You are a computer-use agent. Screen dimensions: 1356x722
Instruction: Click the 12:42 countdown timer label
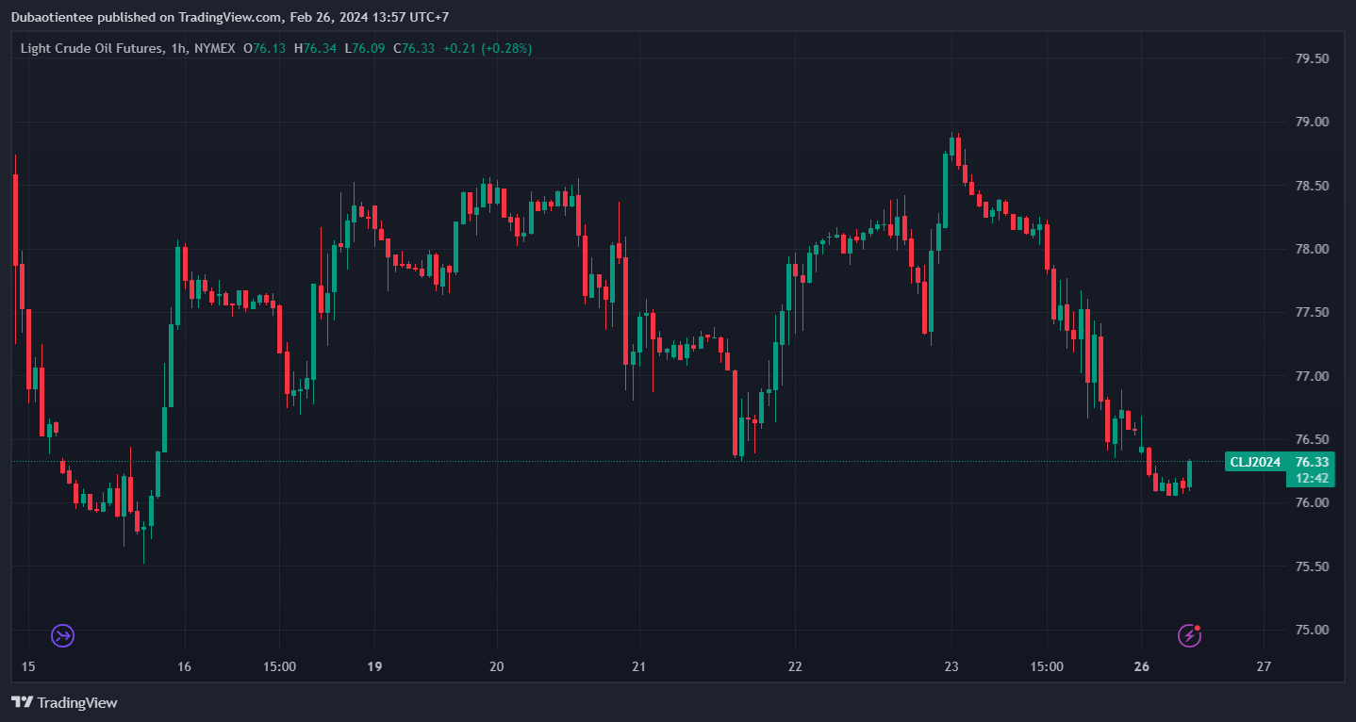click(x=1313, y=478)
